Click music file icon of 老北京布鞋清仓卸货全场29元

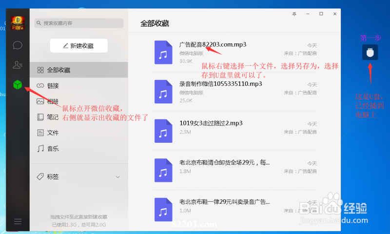[163, 170]
